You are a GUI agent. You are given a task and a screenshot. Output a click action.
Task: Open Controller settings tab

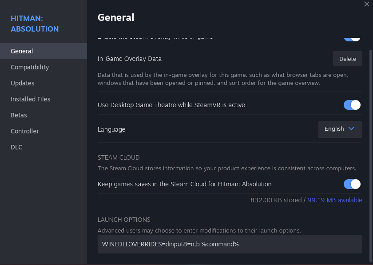click(25, 131)
